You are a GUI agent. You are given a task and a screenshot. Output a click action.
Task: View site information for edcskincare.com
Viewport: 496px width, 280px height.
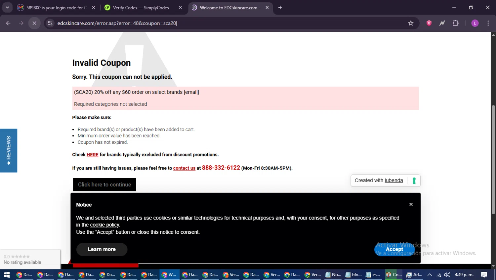click(50, 23)
